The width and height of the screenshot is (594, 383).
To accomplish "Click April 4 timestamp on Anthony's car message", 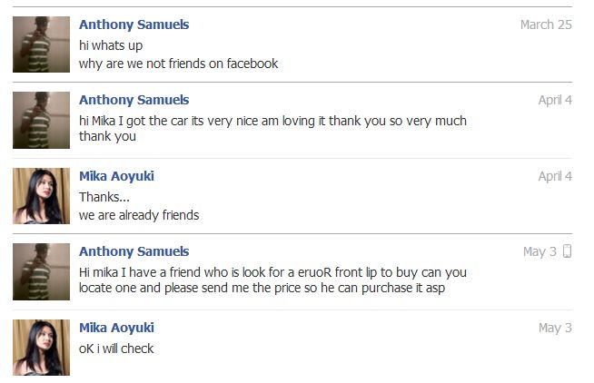I will coord(554,100).
